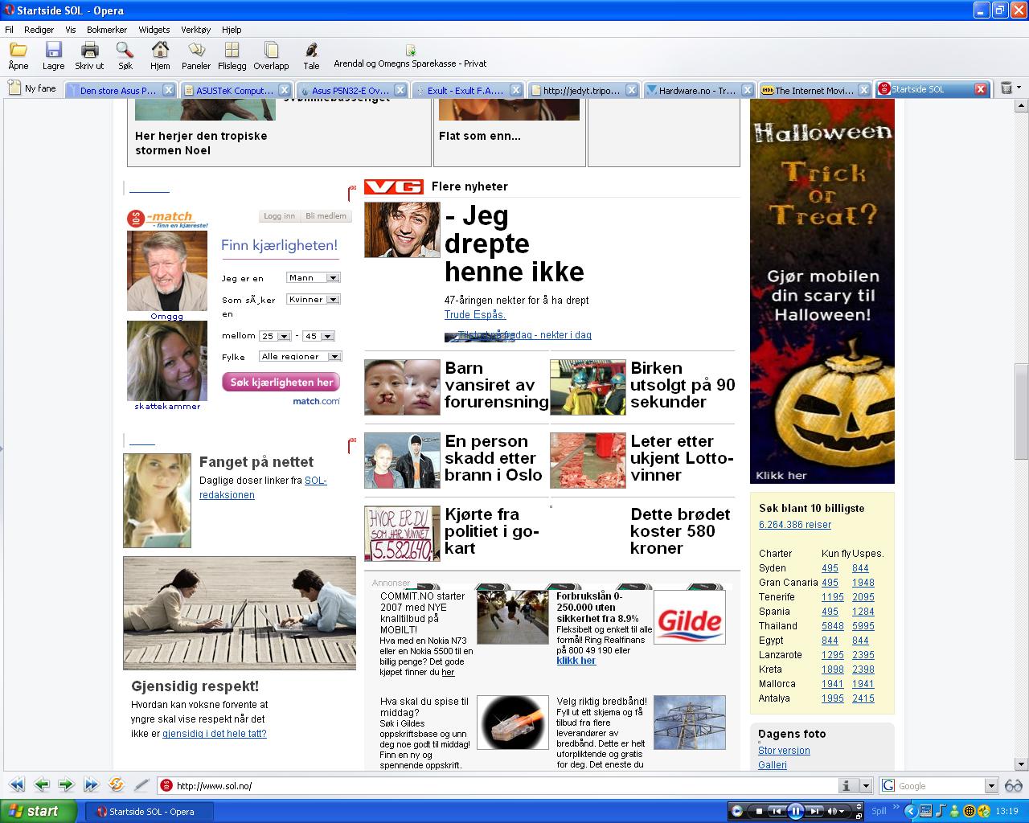The image size is (1029, 823).
Task: Click the glasses view icon beside Google search
Action: coord(1013,786)
